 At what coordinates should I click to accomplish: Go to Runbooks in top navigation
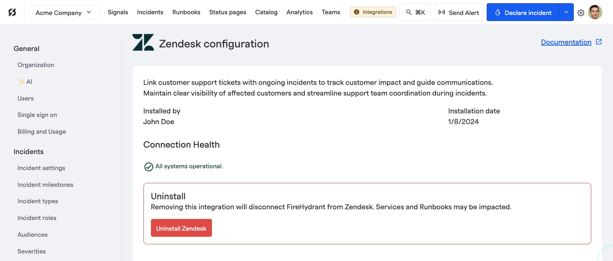pyautogui.click(x=186, y=12)
